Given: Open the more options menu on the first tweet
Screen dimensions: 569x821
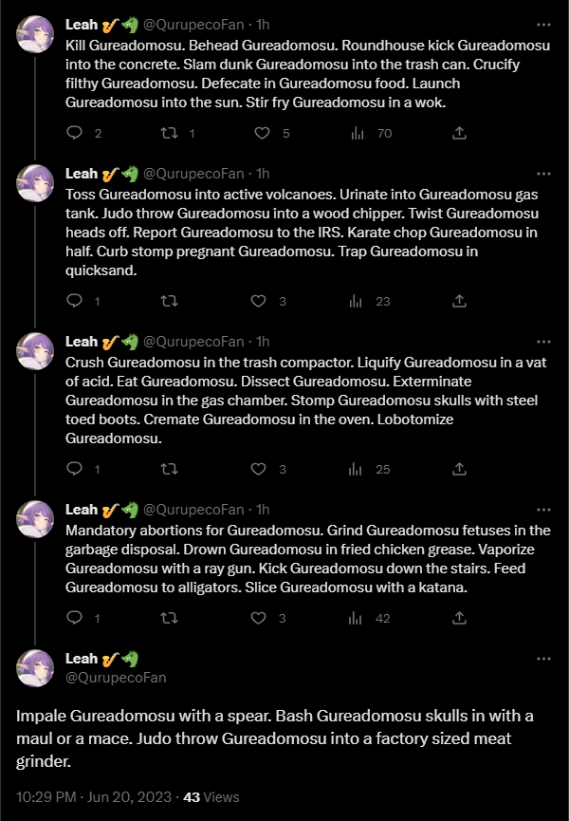Looking at the screenshot, I should [x=543, y=24].
